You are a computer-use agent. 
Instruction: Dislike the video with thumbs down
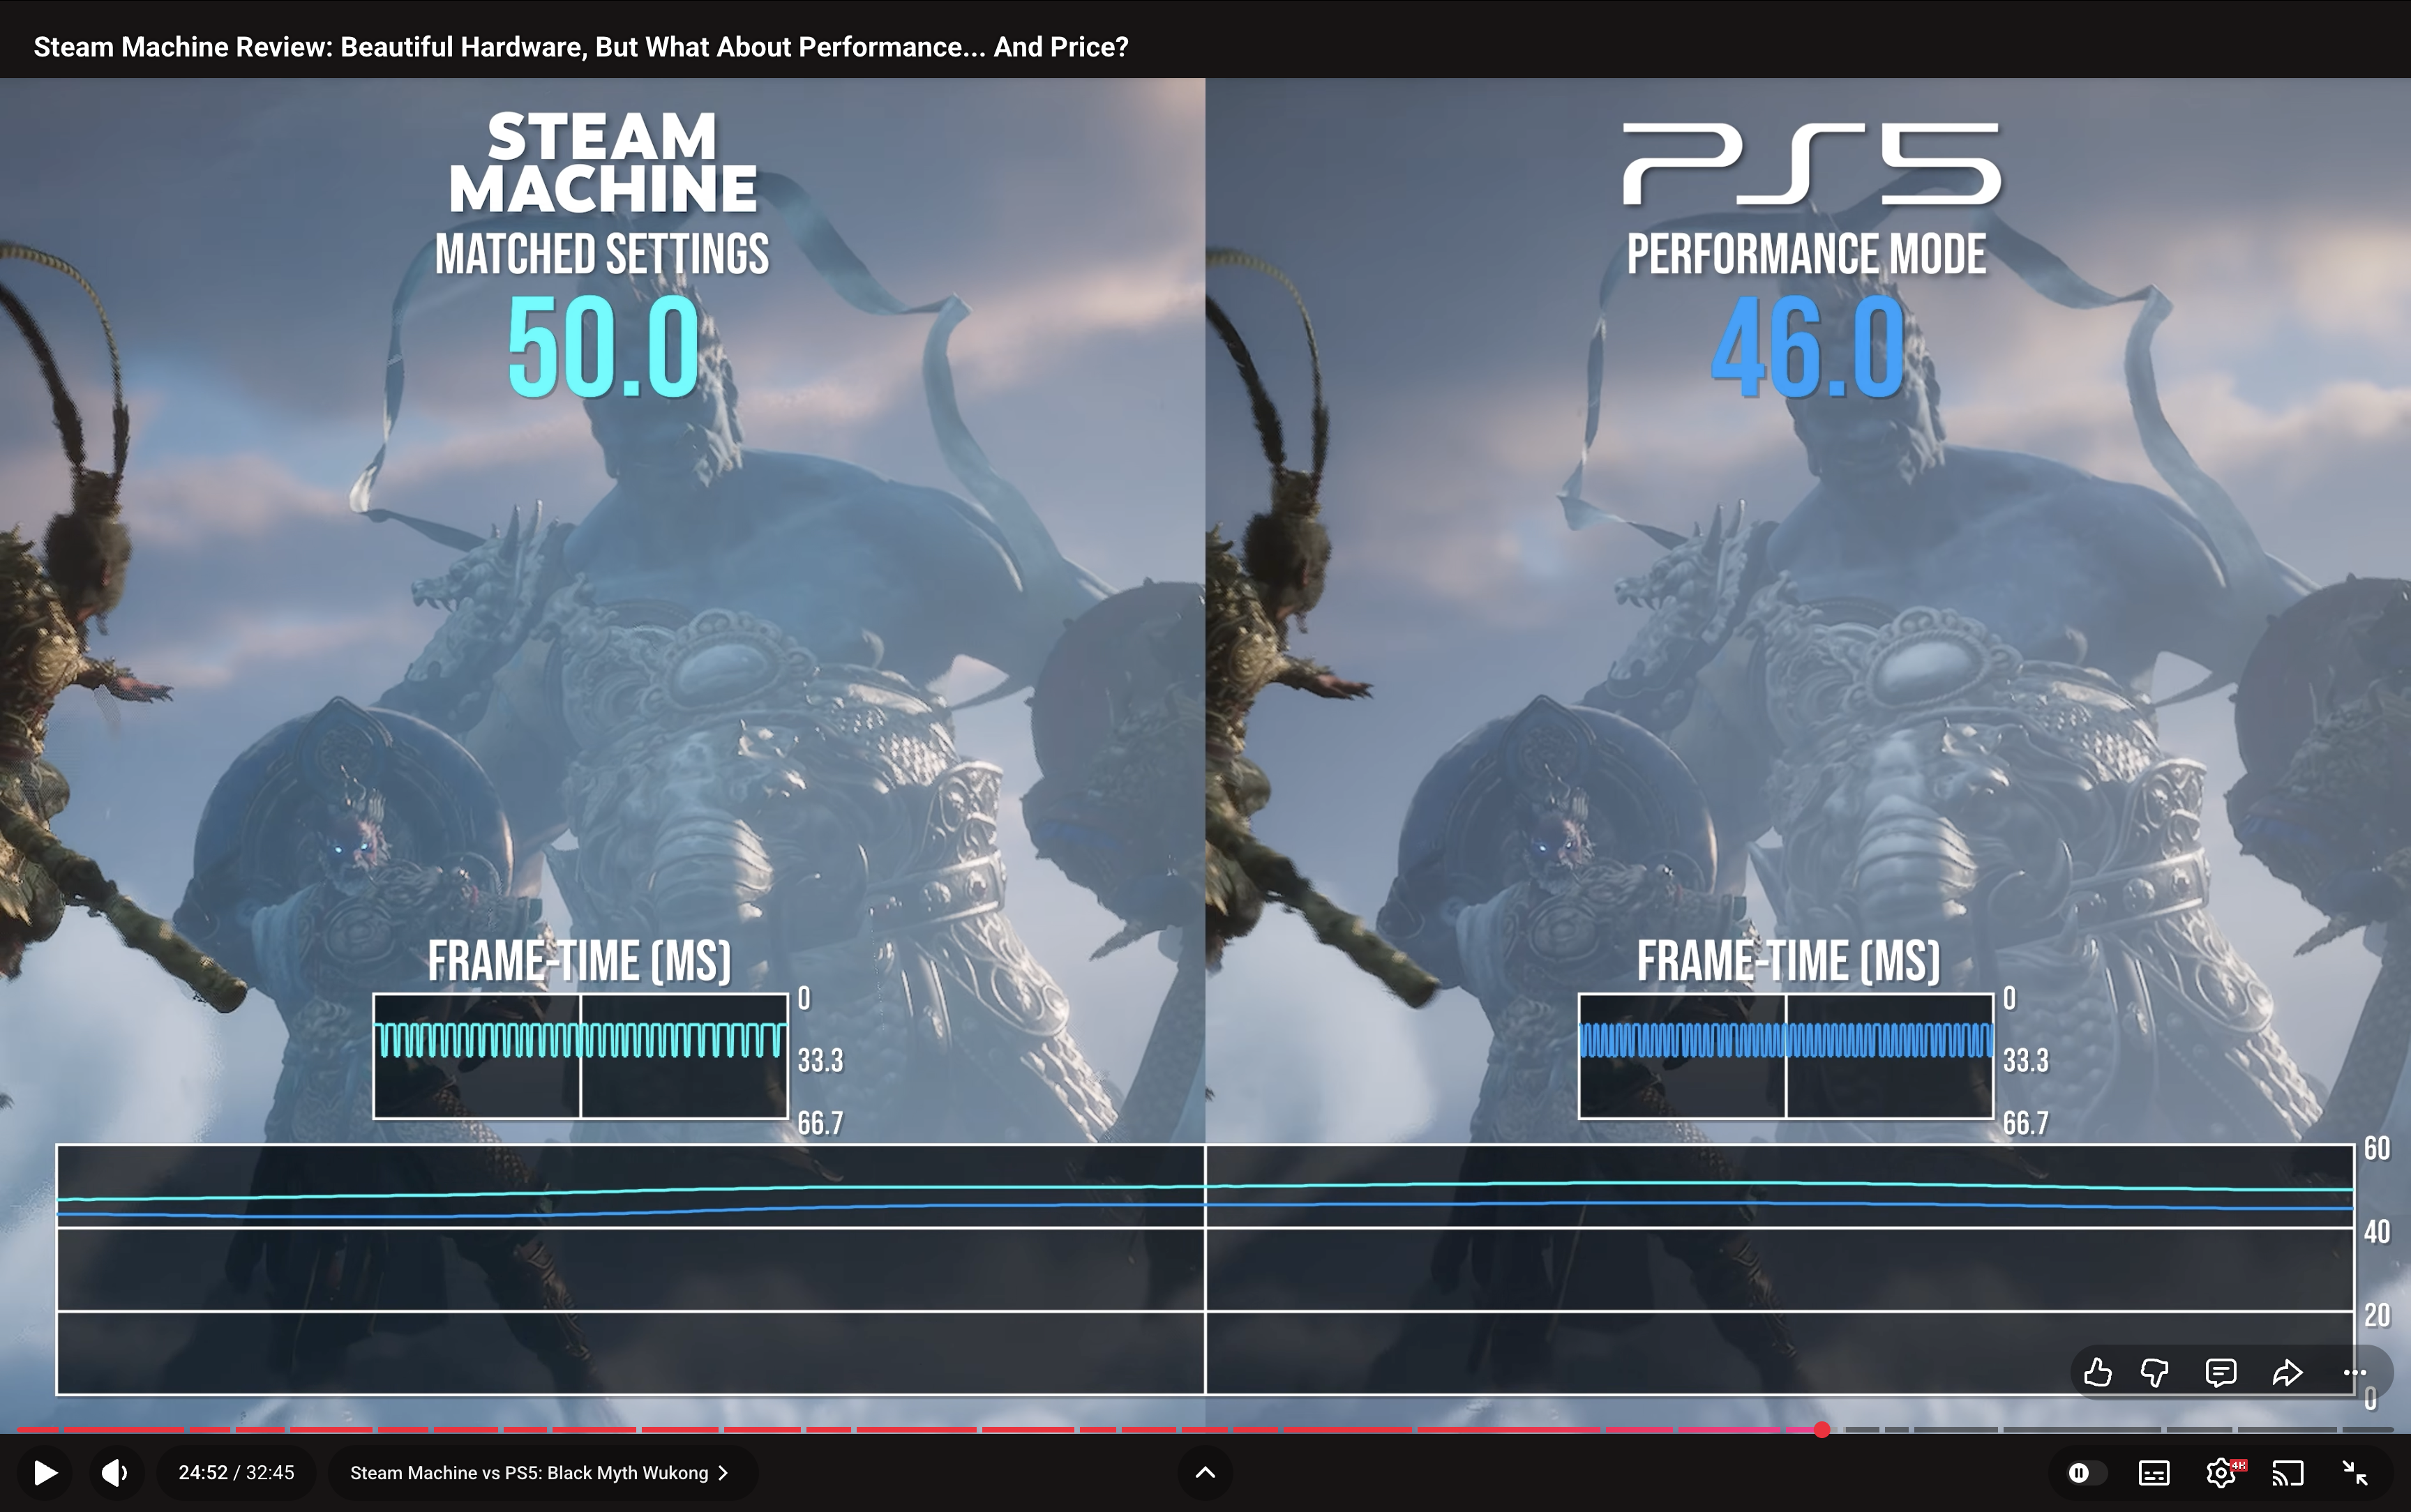(x=2156, y=1372)
